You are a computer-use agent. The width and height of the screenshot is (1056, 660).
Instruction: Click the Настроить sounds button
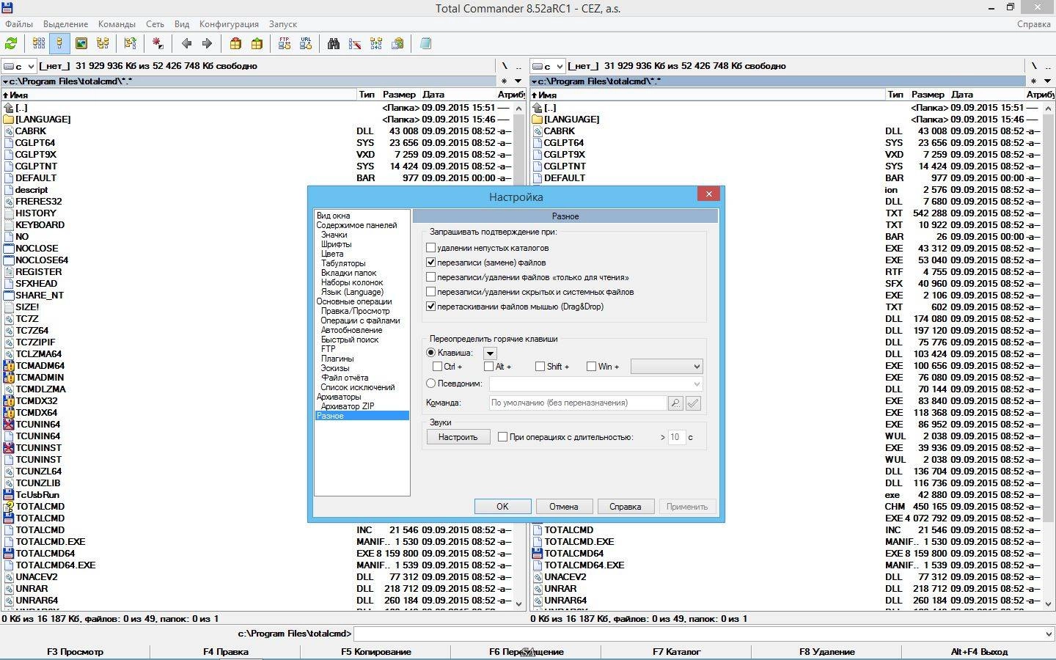coord(458,437)
